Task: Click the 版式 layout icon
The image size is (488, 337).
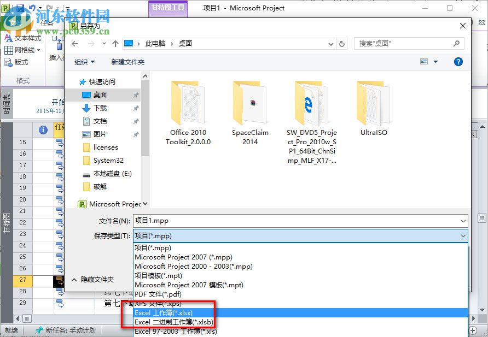Action: (x=20, y=62)
